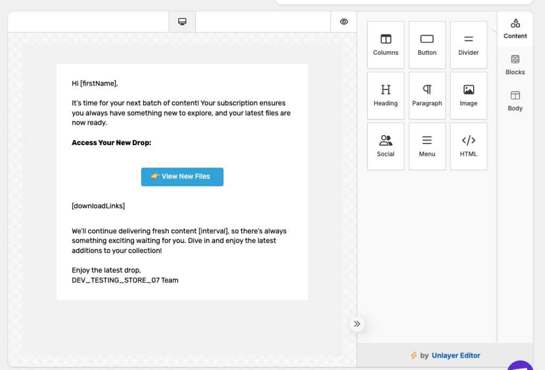Select the Columns content block
Image resolution: width=545 pixels, height=370 pixels.
click(385, 45)
